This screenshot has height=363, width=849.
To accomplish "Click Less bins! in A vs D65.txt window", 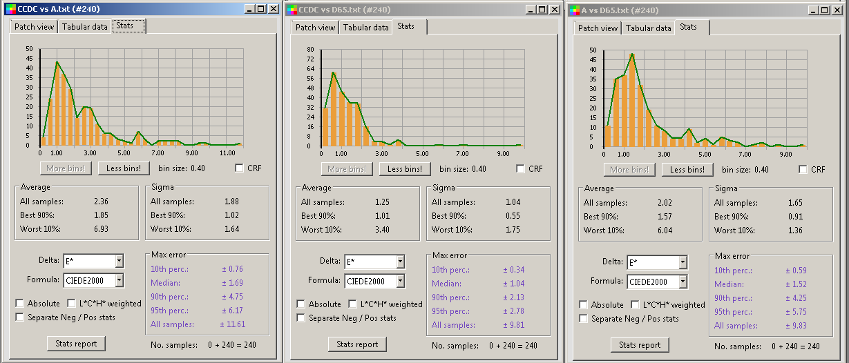I will pos(687,169).
